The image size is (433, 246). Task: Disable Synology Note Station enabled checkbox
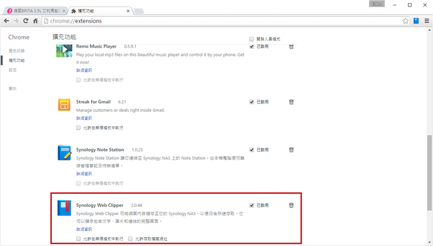pos(252,150)
